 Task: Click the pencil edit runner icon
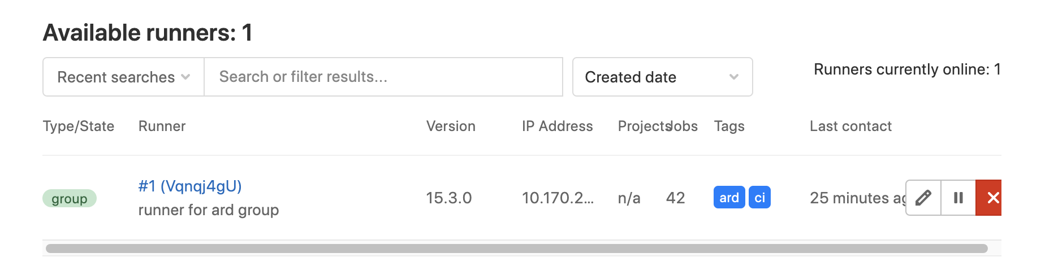923,198
